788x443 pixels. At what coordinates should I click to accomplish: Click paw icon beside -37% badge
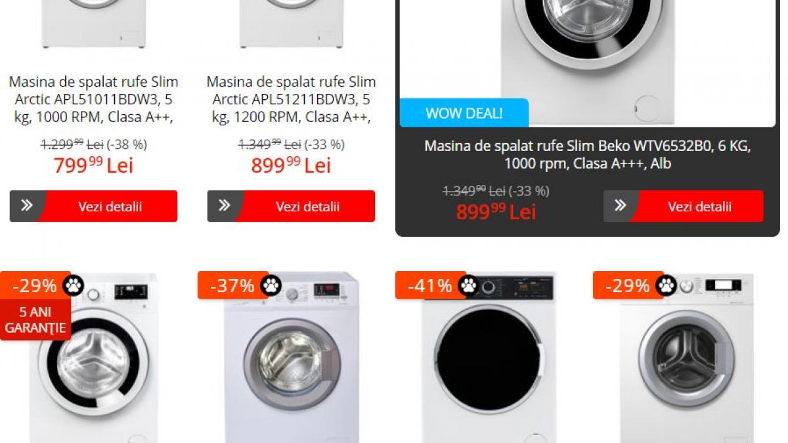tap(271, 285)
